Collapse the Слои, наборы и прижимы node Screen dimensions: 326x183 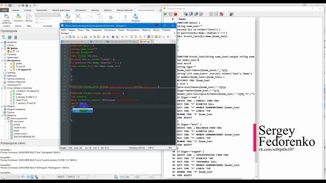(x=2, y=88)
